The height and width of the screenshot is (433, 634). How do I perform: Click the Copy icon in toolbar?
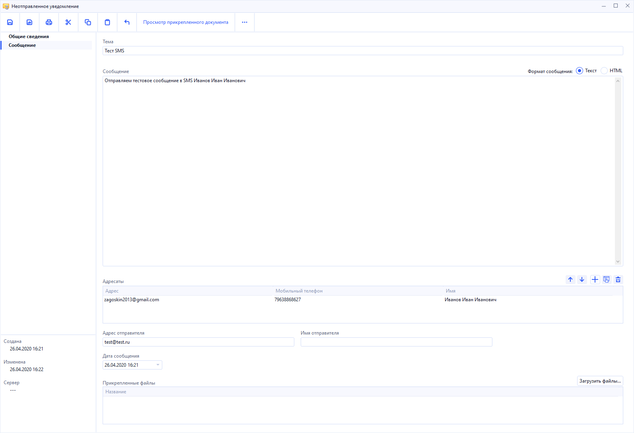tap(88, 22)
